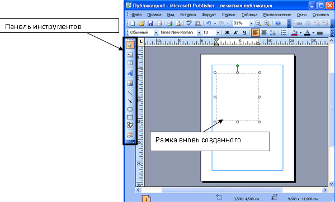The height and width of the screenshot is (202, 335).
Task: Open Print Preview from toolbar
Action: (x=178, y=23)
